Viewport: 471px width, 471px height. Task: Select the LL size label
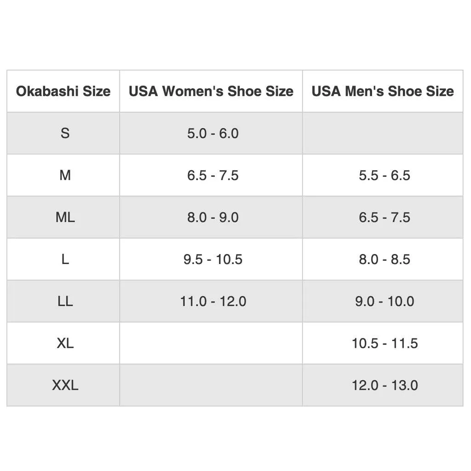click(x=65, y=301)
